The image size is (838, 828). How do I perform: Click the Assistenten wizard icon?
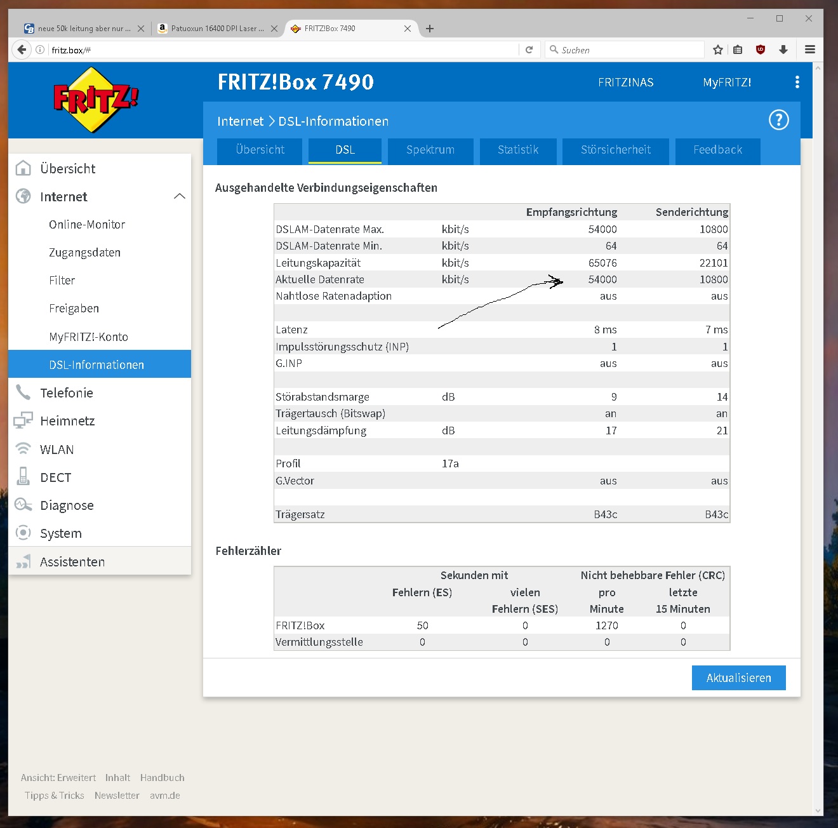click(23, 561)
